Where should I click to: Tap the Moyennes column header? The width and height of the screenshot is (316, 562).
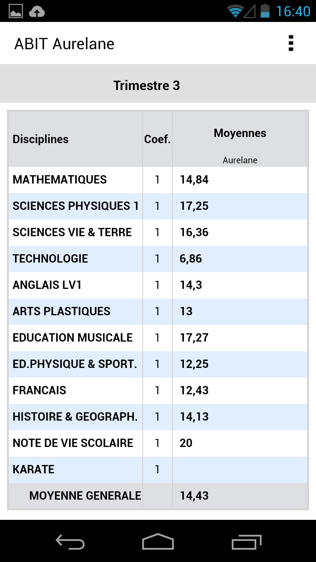coord(240,133)
